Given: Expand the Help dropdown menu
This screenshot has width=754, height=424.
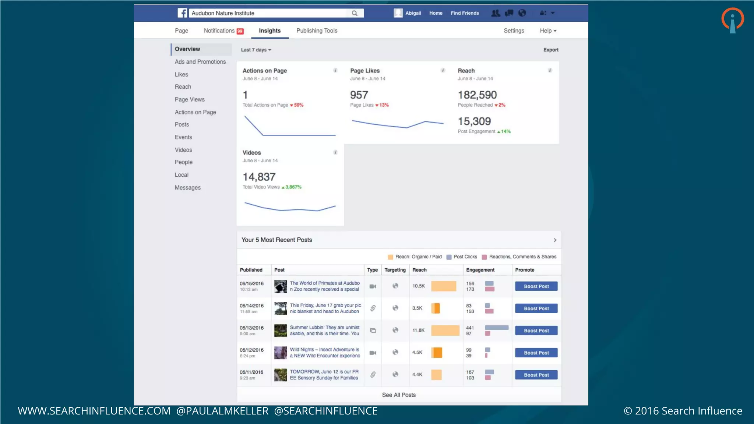Looking at the screenshot, I should pyautogui.click(x=548, y=31).
